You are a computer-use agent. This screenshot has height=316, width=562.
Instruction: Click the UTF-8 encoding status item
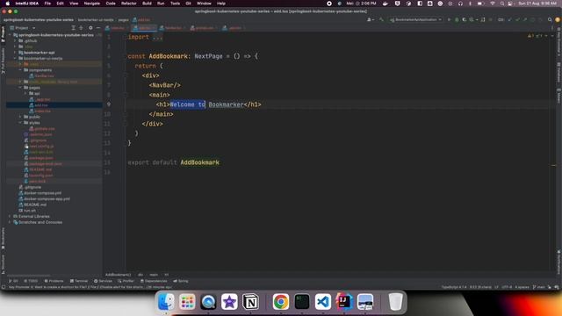coord(507,287)
